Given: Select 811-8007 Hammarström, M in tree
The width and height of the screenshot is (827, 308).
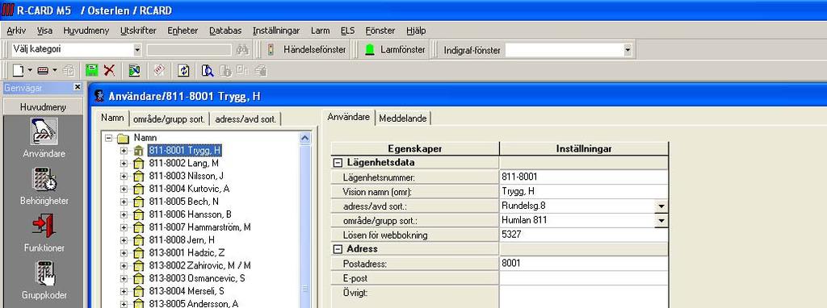Looking at the screenshot, I should tap(200, 227).
